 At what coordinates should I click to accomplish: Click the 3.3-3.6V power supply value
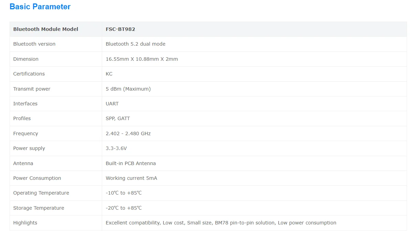point(116,148)
